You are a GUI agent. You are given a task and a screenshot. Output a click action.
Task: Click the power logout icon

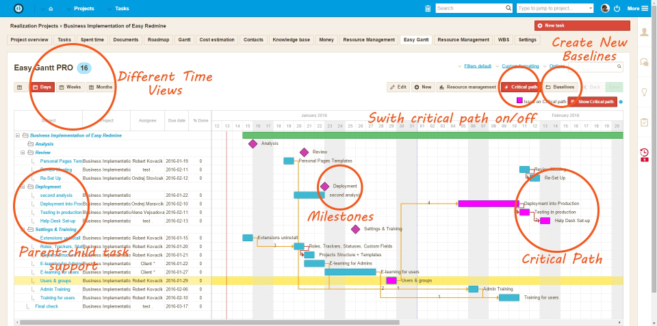point(617,8)
